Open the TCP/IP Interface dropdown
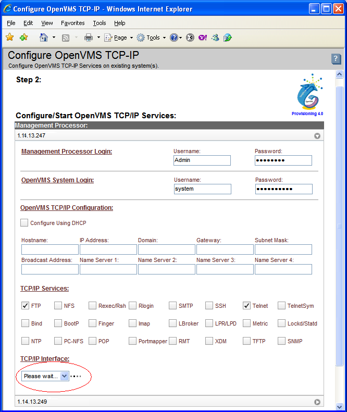This screenshot has width=347, height=412. [45, 376]
